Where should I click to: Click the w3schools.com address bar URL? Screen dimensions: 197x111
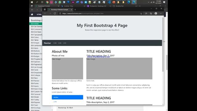(x=83, y=14)
